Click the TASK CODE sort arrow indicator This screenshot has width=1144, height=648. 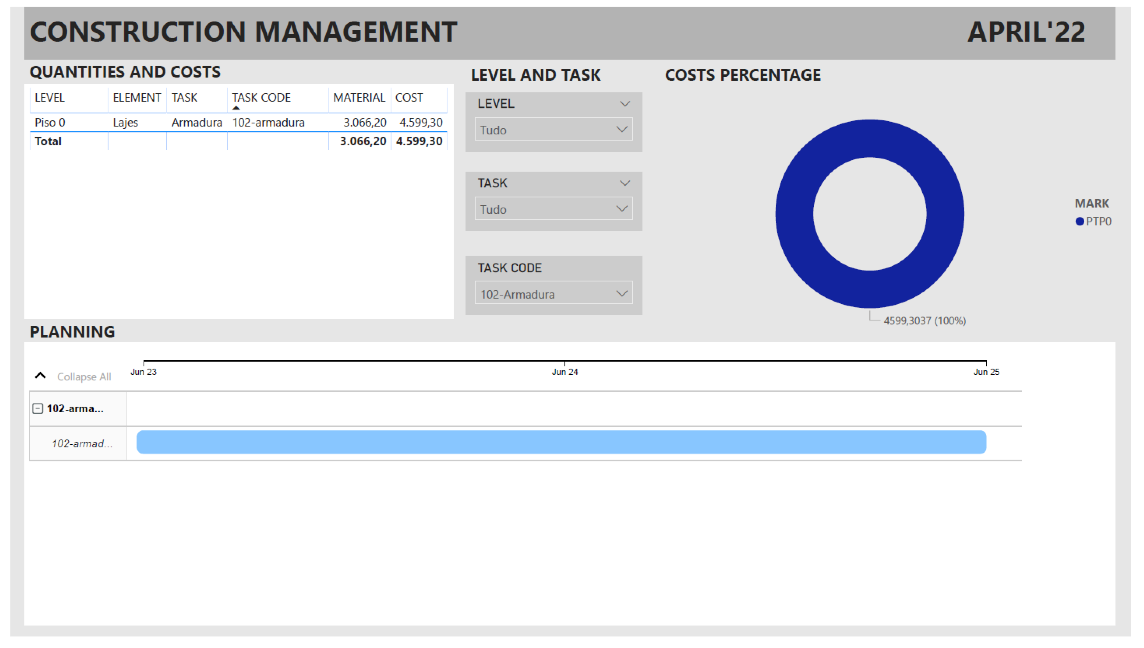click(236, 108)
